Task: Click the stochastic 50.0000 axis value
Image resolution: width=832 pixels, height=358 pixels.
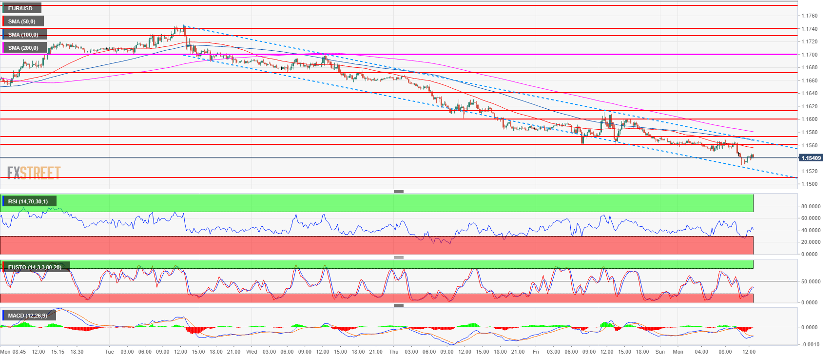Action: [811, 281]
